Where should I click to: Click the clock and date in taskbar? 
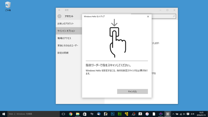point(201,114)
